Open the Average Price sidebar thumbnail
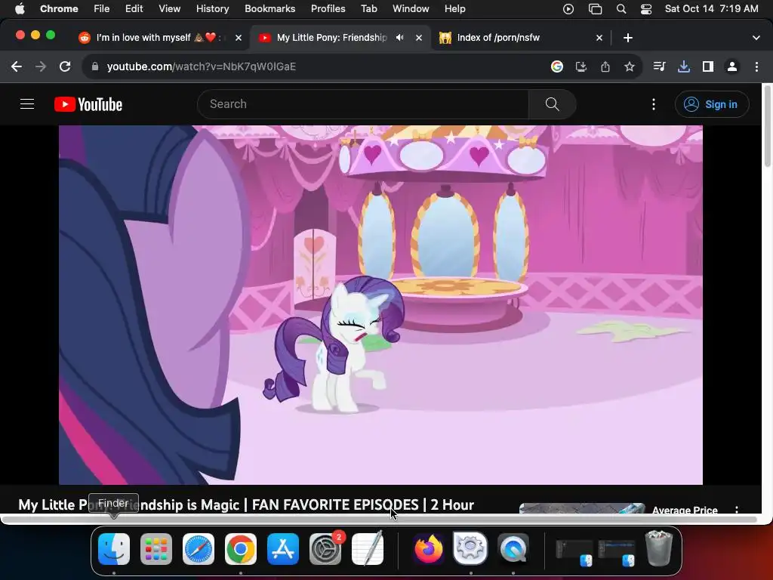The width and height of the screenshot is (773, 580). [582, 508]
